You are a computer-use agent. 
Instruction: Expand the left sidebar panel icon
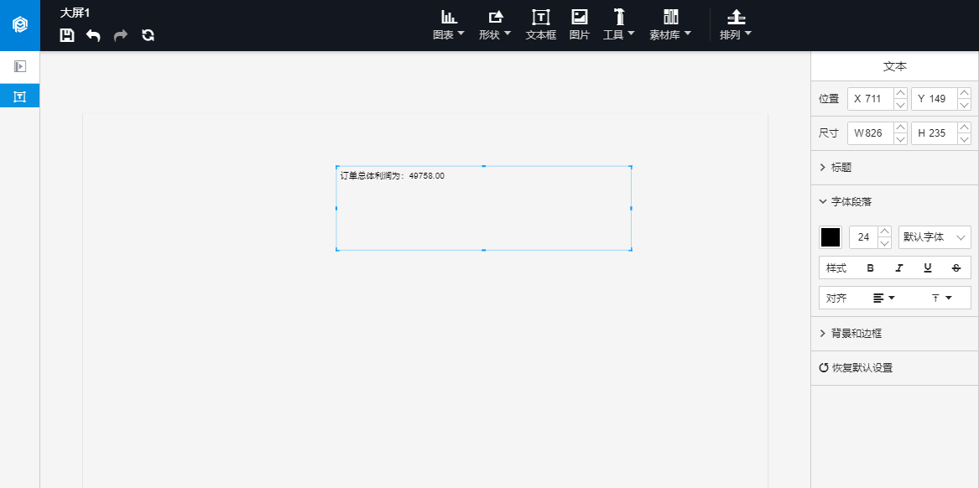coord(20,66)
